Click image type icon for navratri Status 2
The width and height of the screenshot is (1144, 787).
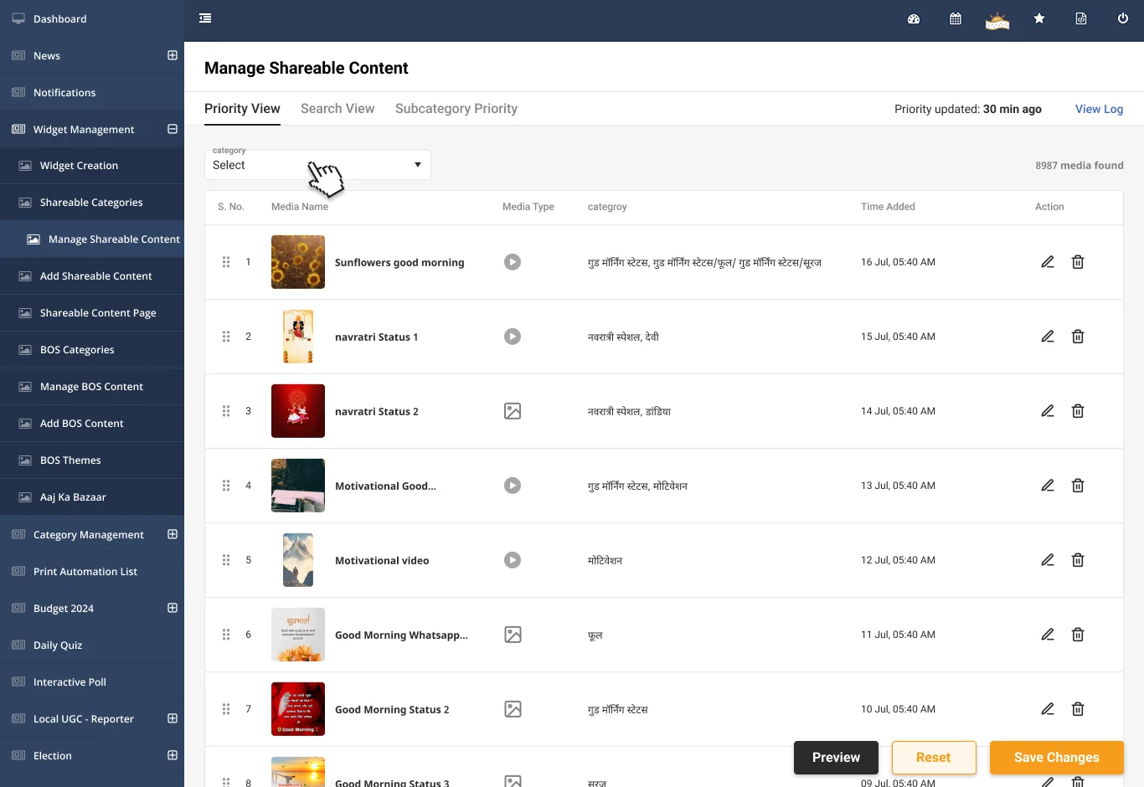pyautogui.click(x=513, y=411)
